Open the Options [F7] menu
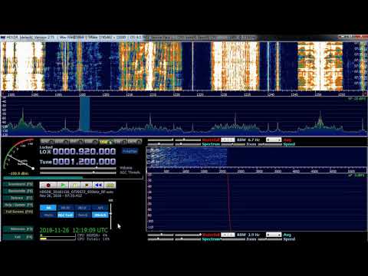368x276 pixels. tap(18, 198)
